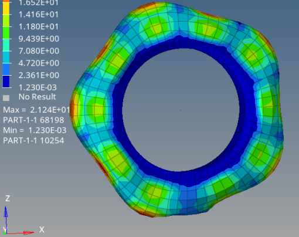Click the 2.361E+00 legend value

(39, 75)
